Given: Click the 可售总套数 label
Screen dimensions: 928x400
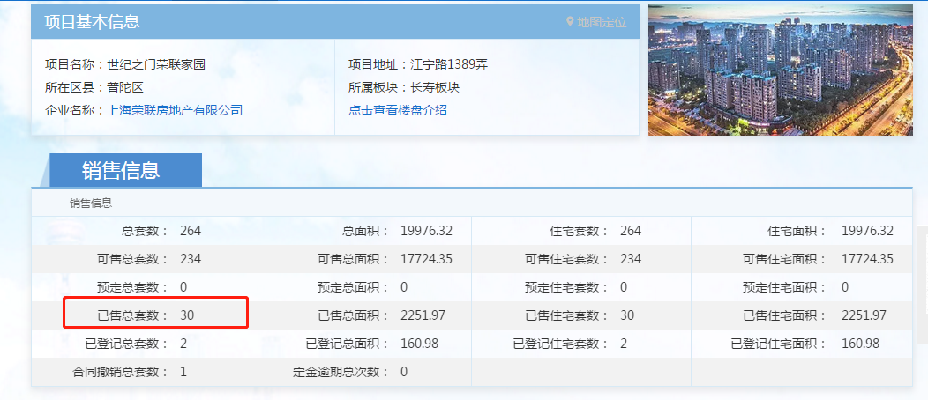Looking at the screenshot, I should [132, 259].
